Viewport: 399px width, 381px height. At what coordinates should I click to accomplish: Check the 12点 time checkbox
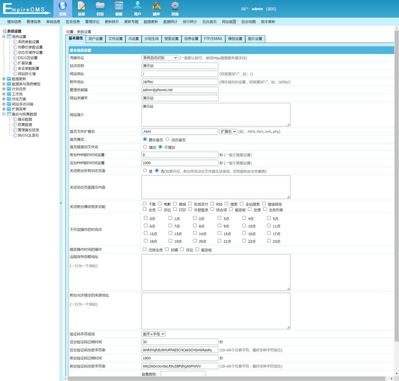coord(146,233)
